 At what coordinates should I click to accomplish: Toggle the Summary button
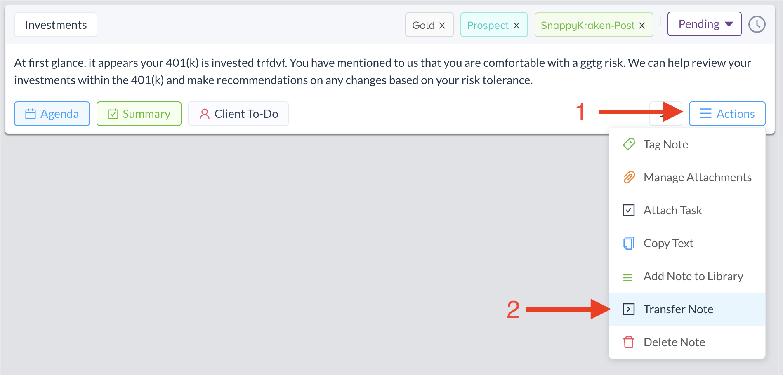[139, 114]
